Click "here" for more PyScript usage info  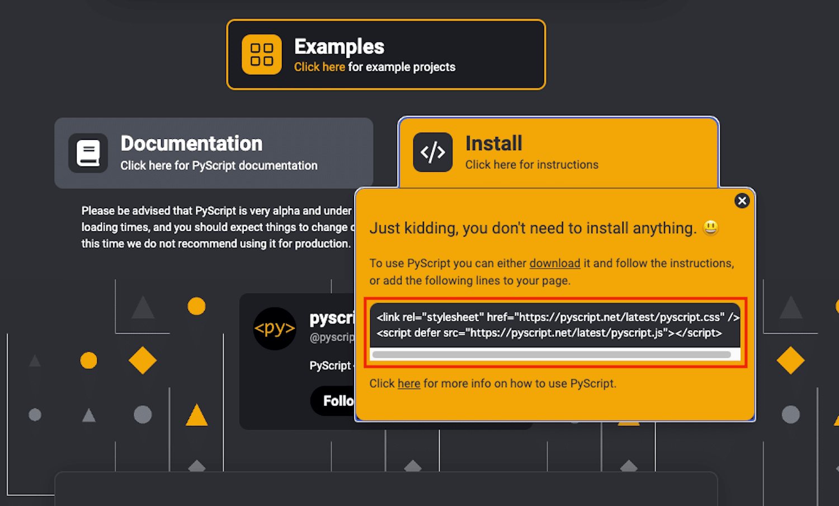click(x=409, y=383)
